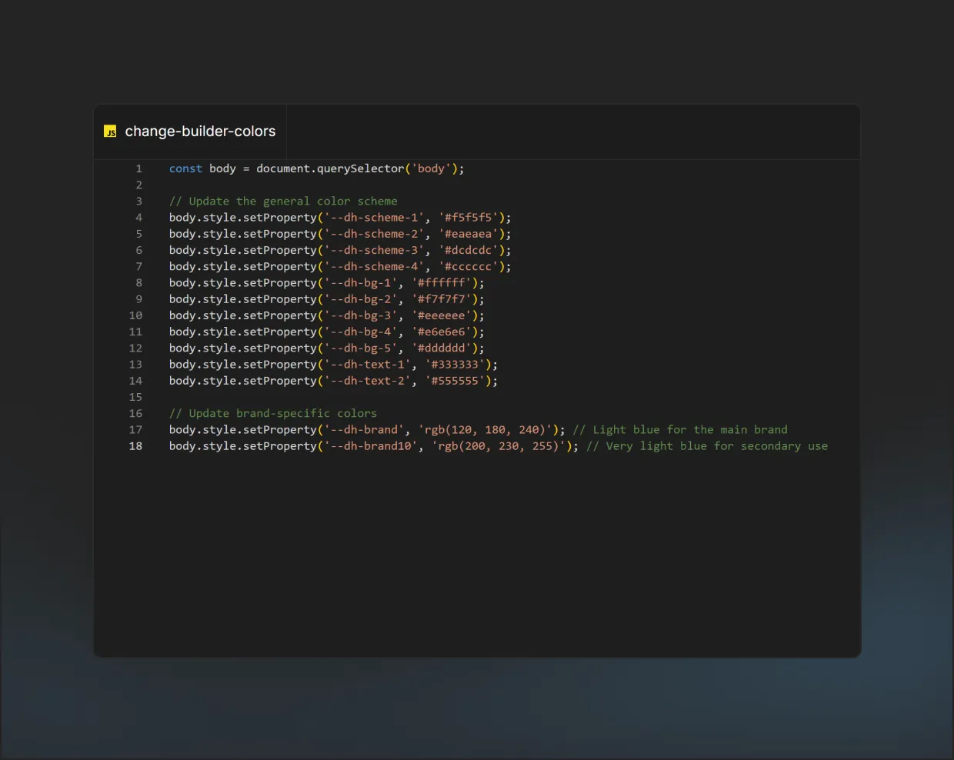Click the '#dcdcdc' color value

[x=469, y=250]
